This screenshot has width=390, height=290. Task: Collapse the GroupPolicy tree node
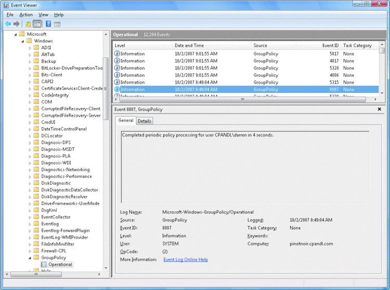(30, 258)
